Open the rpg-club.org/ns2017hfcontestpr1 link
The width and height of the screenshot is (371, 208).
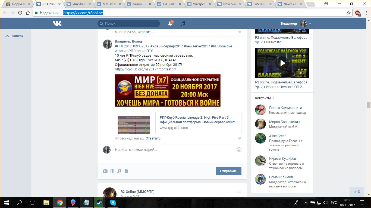146,69
